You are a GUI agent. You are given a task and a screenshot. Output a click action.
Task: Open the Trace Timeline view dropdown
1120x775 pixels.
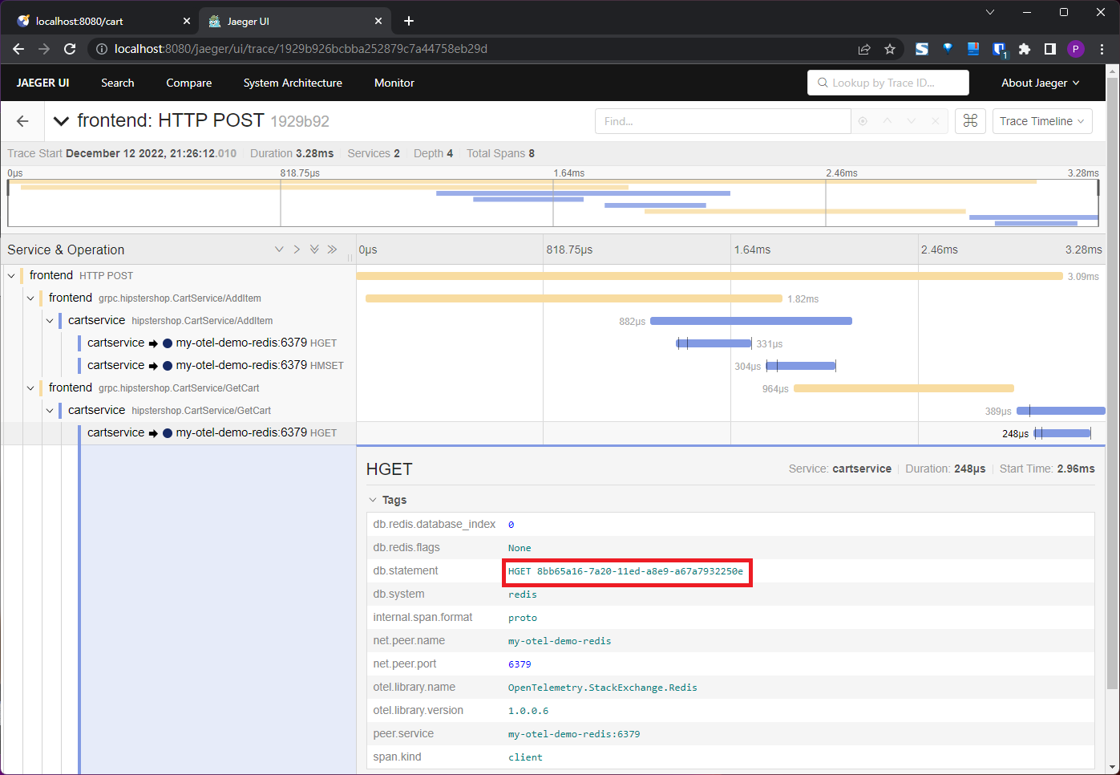coord(1042,121)
